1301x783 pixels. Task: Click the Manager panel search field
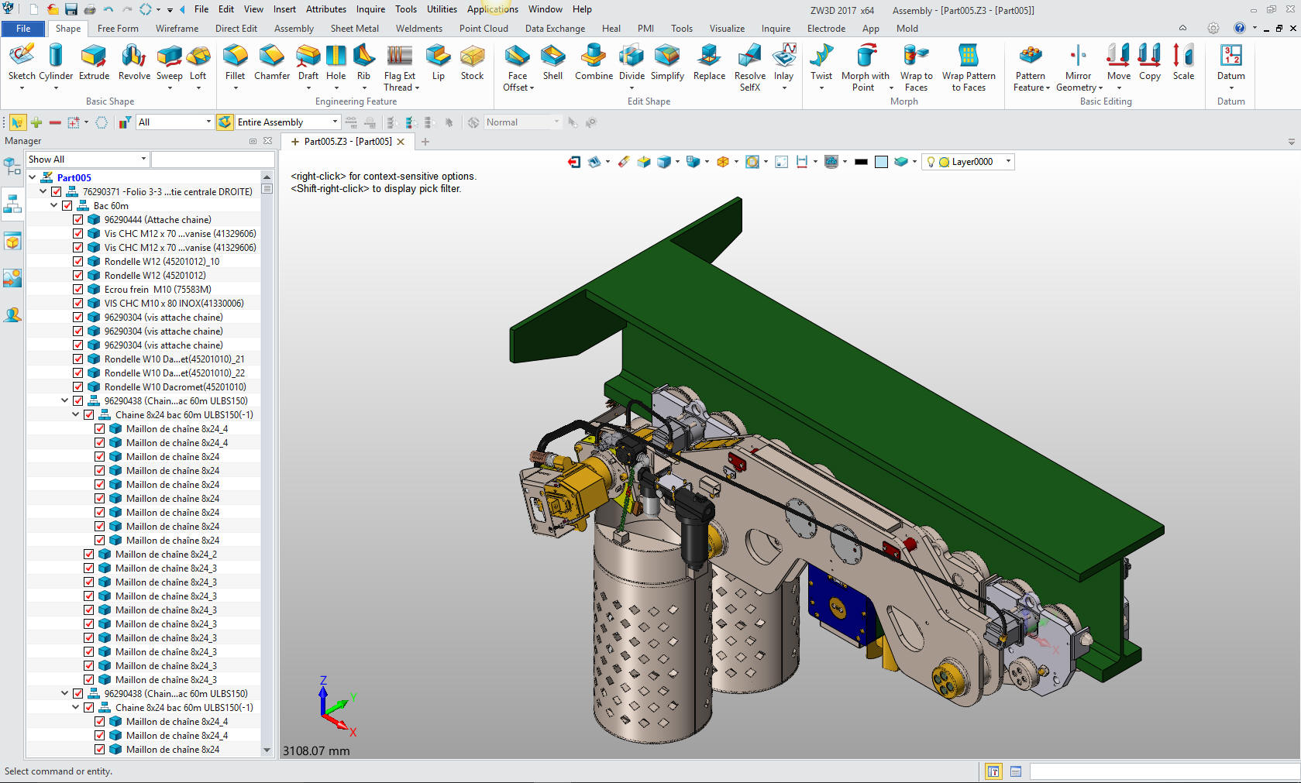click(212, 160)
